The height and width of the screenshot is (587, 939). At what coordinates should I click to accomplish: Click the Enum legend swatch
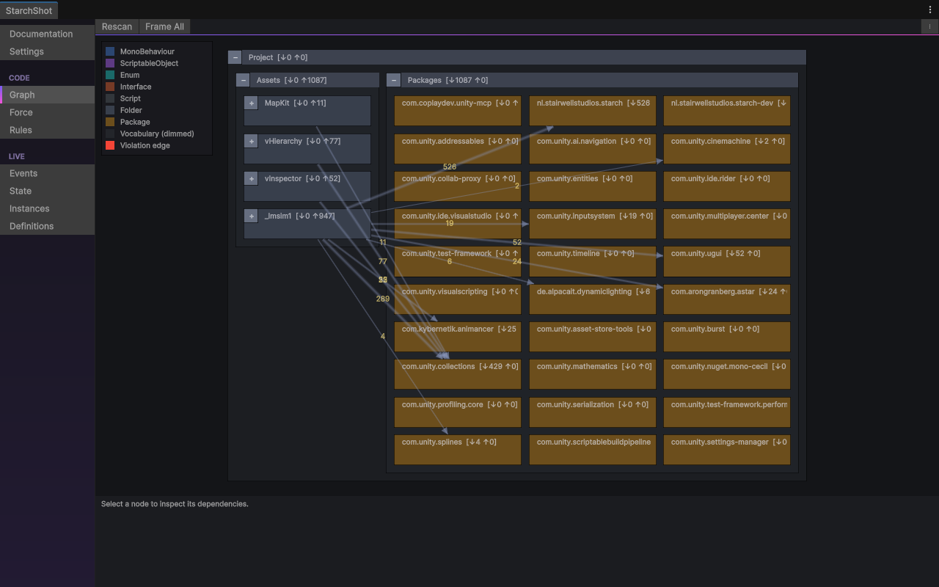pos(110,75)
